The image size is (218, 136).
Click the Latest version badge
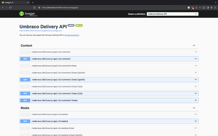click(71, 26)
